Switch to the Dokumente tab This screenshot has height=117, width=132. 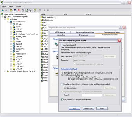[84, 35]
